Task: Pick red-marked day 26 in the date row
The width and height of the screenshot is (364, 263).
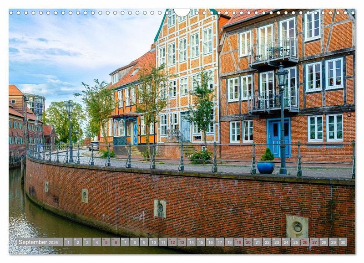Action: [304, 242]
